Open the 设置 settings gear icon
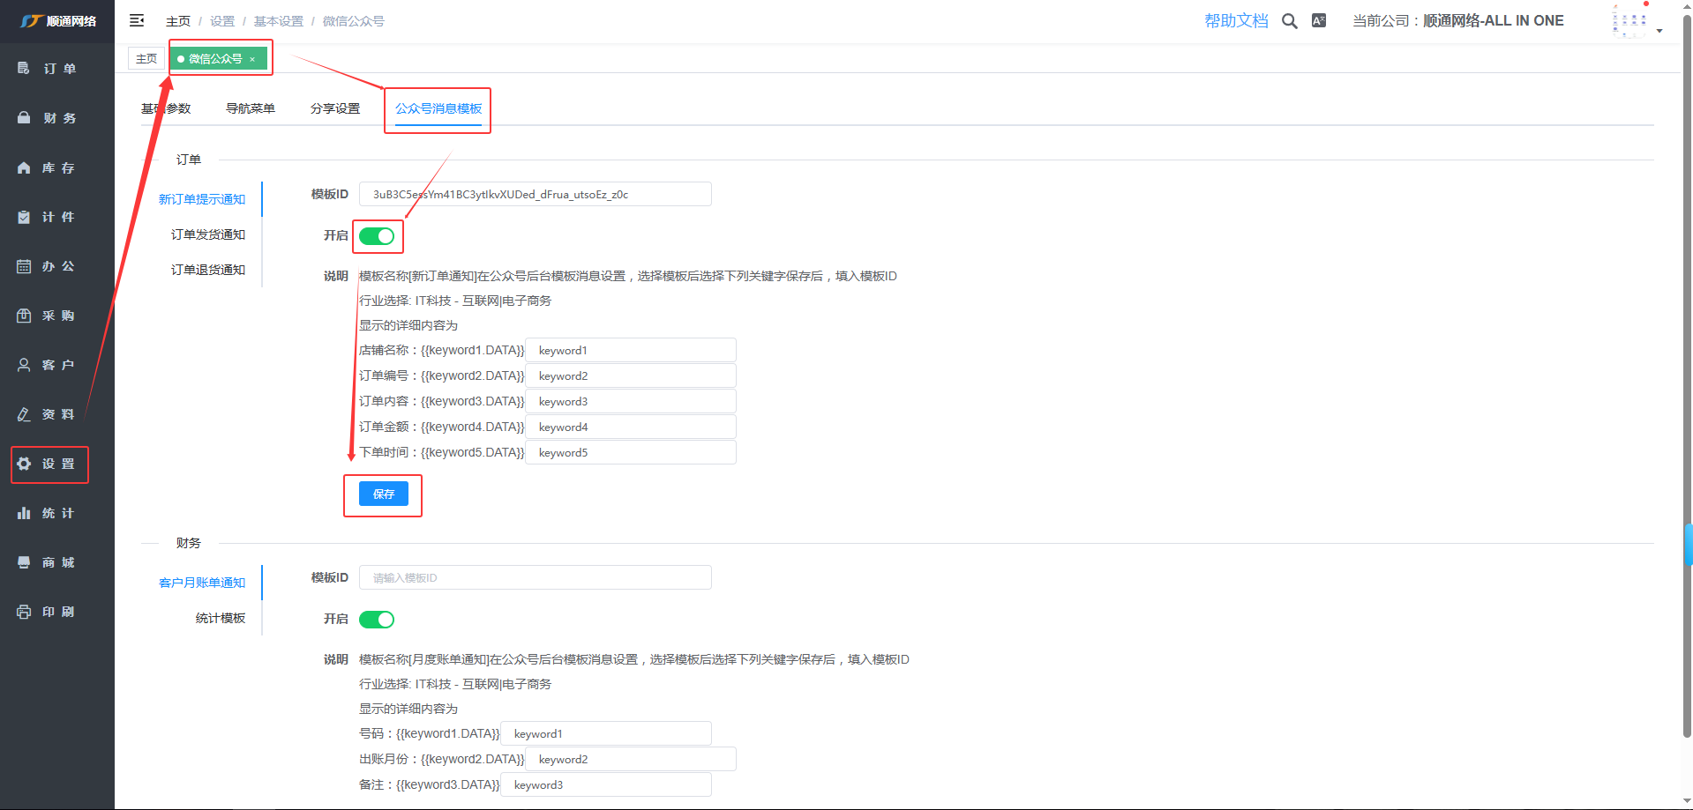This screenshot has width=1693, height=810. pyautogui.click(x=24, y=464)
